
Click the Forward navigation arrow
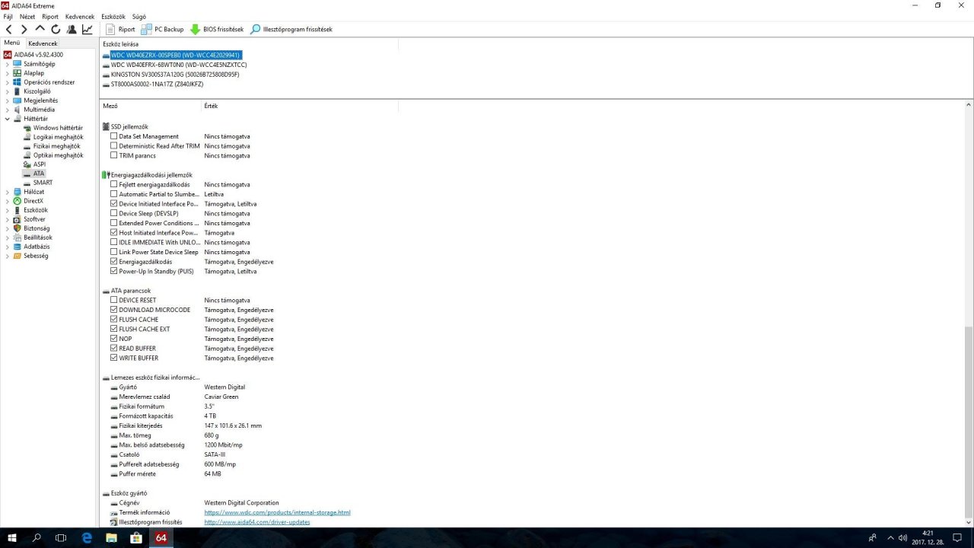coord(24,29)
